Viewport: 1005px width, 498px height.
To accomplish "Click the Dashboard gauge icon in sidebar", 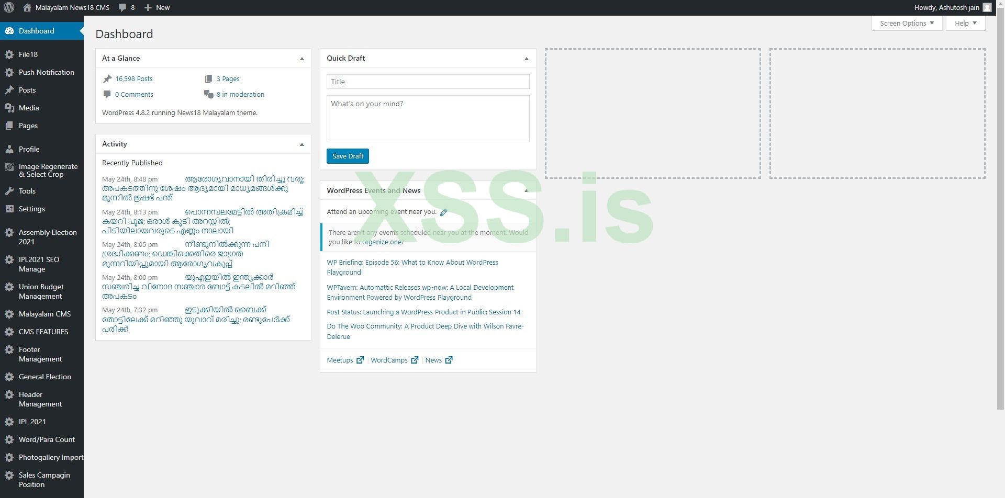I will pyautogui.click(x=9, y=31).
